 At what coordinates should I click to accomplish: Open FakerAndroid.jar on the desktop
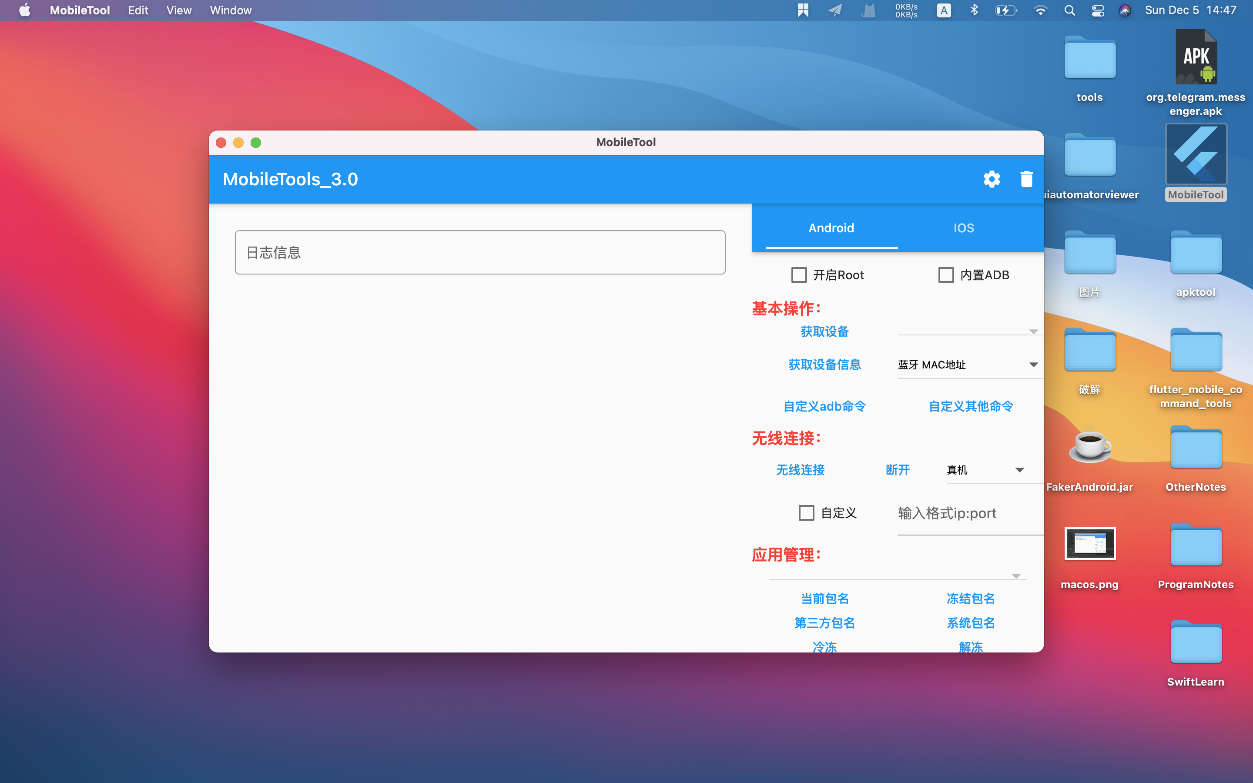(1090, 446)
